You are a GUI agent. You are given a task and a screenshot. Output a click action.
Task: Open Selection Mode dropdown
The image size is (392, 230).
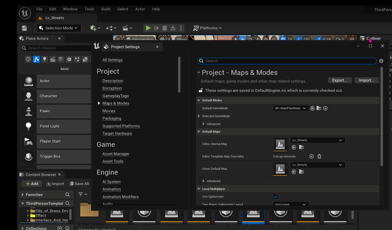point(59,28)
